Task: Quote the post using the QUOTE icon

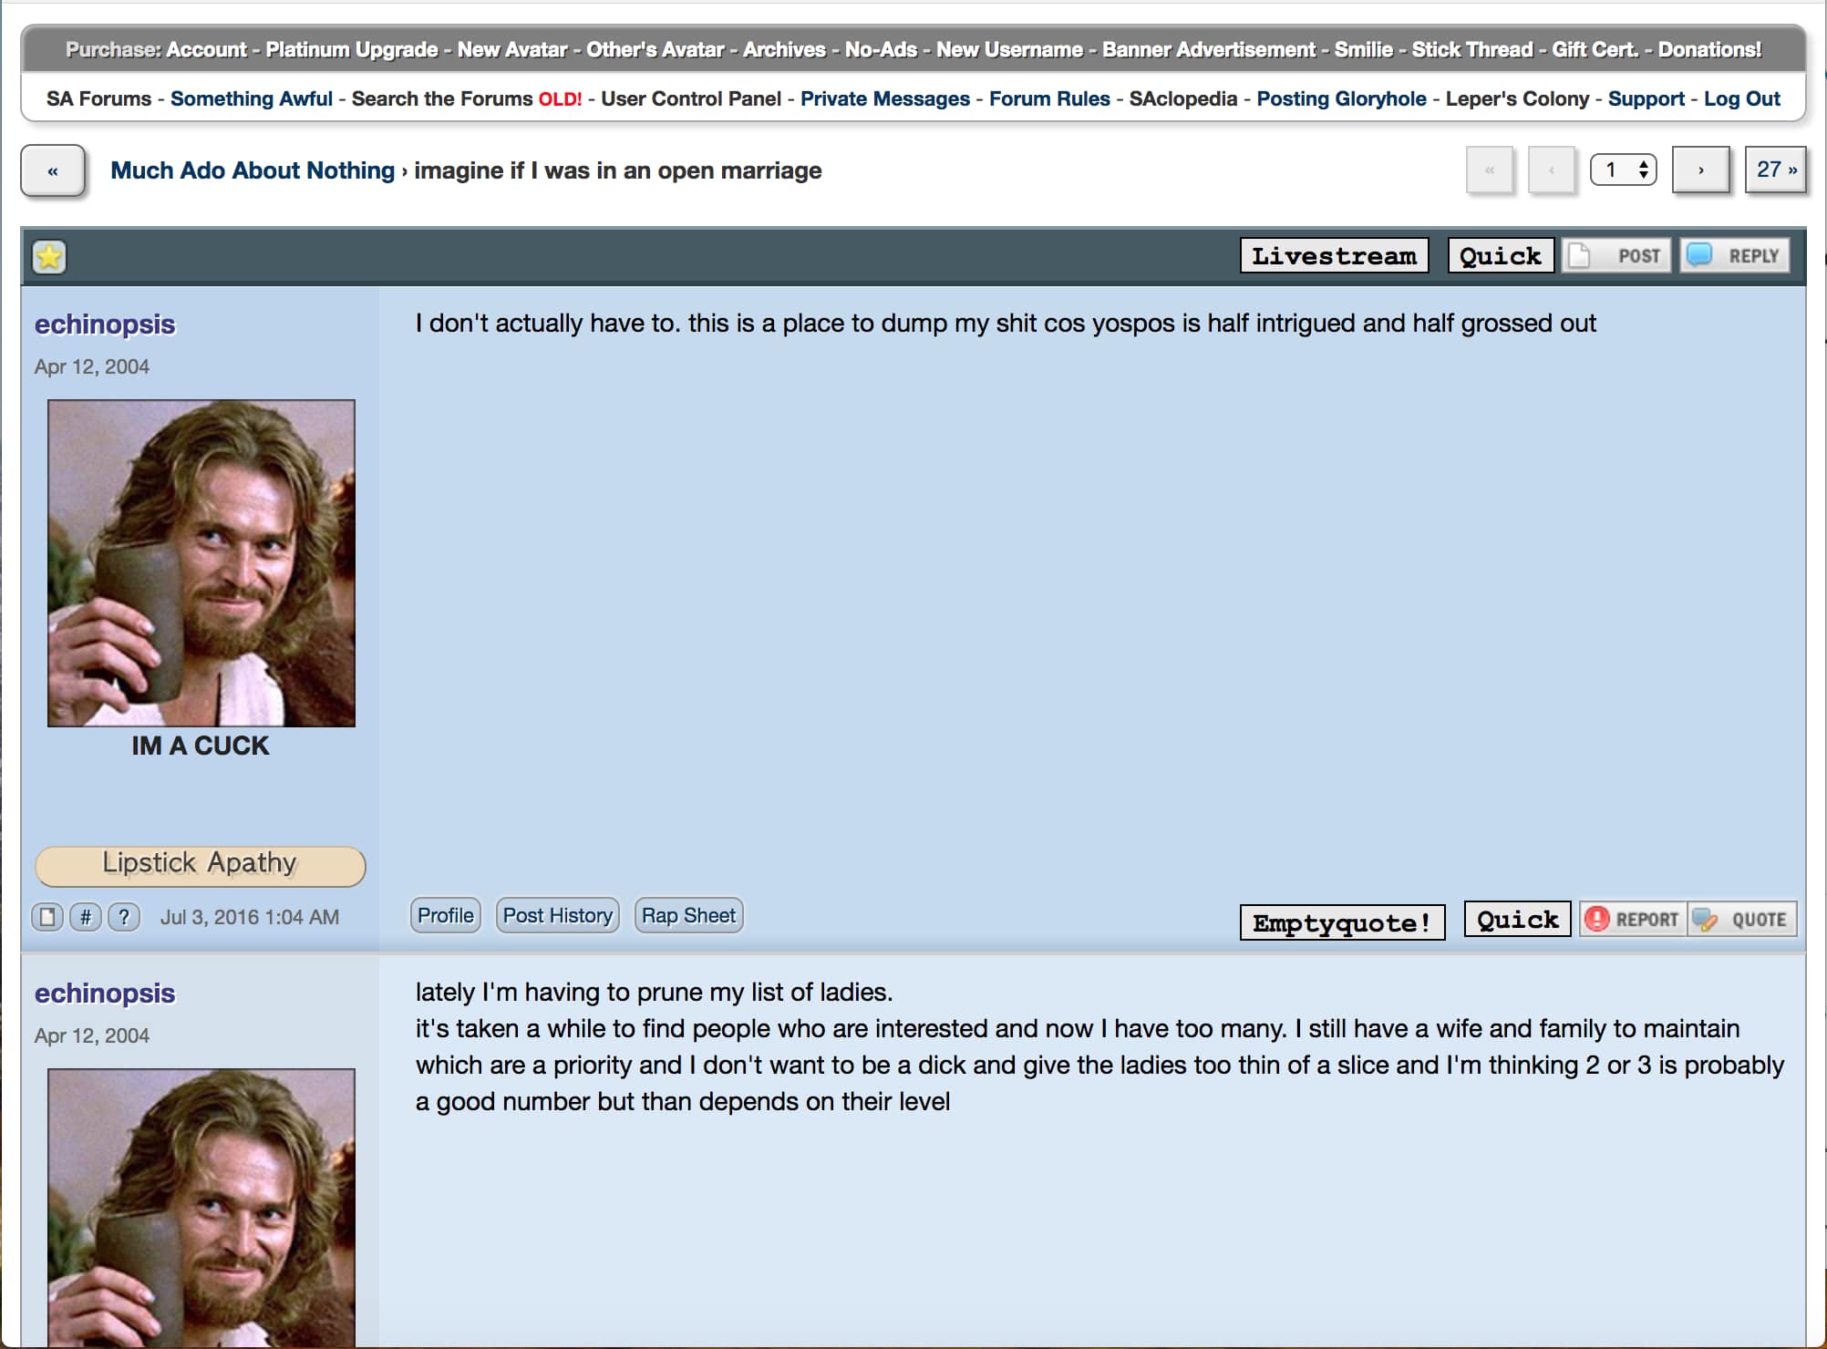Action: pyautogui.click(x=1742, y=919)
